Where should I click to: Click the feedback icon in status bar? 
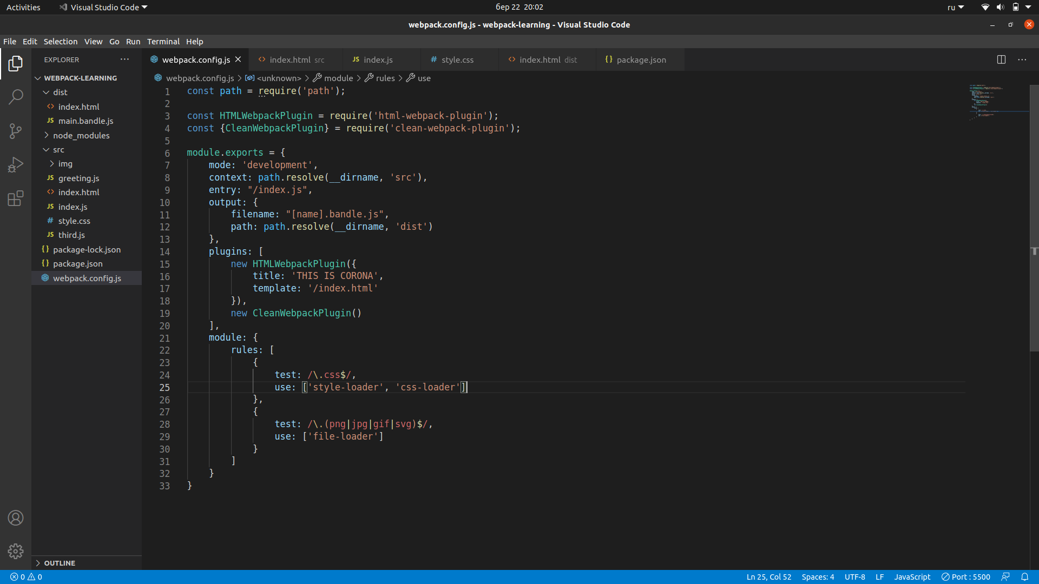click(x=1005, y=577)
